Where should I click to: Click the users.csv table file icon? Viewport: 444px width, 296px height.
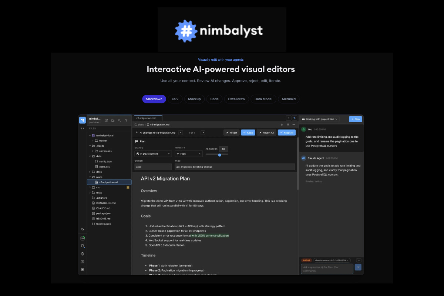point(96,167)
